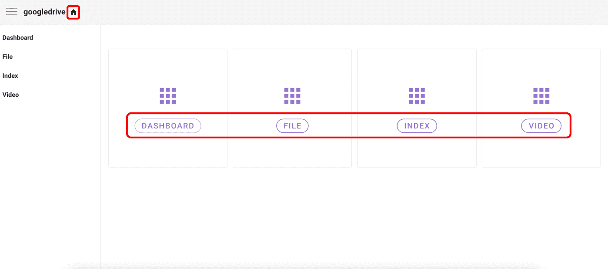Image resolution: width=608 pixels, height=269 pixels.
Task: Open Index from the sidebar list
Action: click(10, 75)
